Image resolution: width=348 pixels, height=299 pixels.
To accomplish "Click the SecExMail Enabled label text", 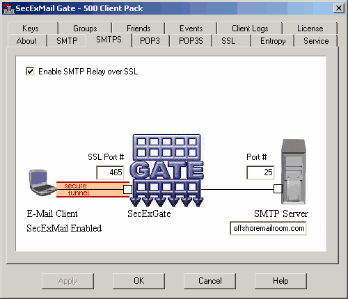I will [x=64, y=228].
